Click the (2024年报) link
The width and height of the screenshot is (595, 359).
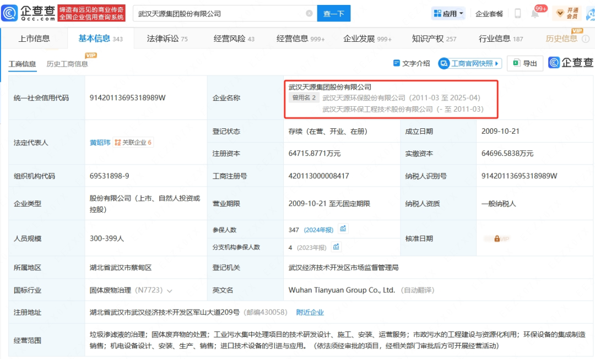click(318, 230)
